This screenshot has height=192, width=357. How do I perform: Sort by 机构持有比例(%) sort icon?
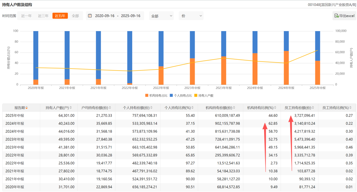point(276,108)
